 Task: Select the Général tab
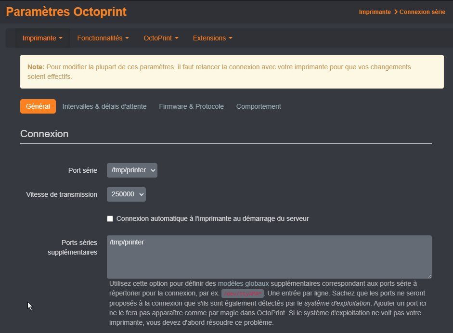point(38,106)
